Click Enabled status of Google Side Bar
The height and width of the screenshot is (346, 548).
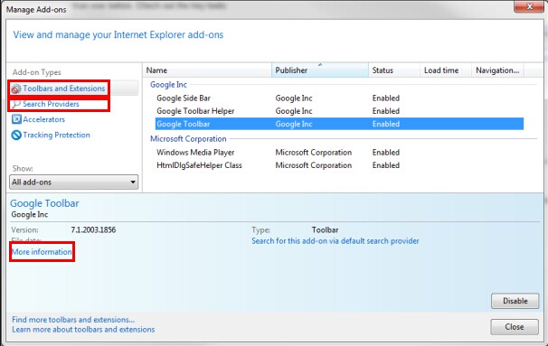click(386, 98)
